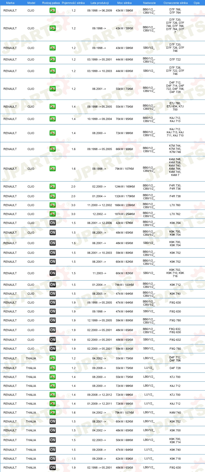Click diesel ON icon in 06.2001 -> 10.2003 row
The width and height of the screenshot is (205, 472).
point(53,253)
